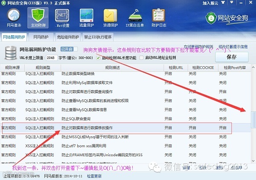Click XSS注入拦截规则 type in the utf7 bom row
Screen dimensions: 256x180
point(40,146)
